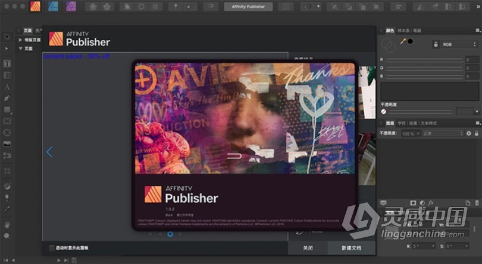Select the Rectangle shape tool
Screen dimensions: 482x264
7,110
